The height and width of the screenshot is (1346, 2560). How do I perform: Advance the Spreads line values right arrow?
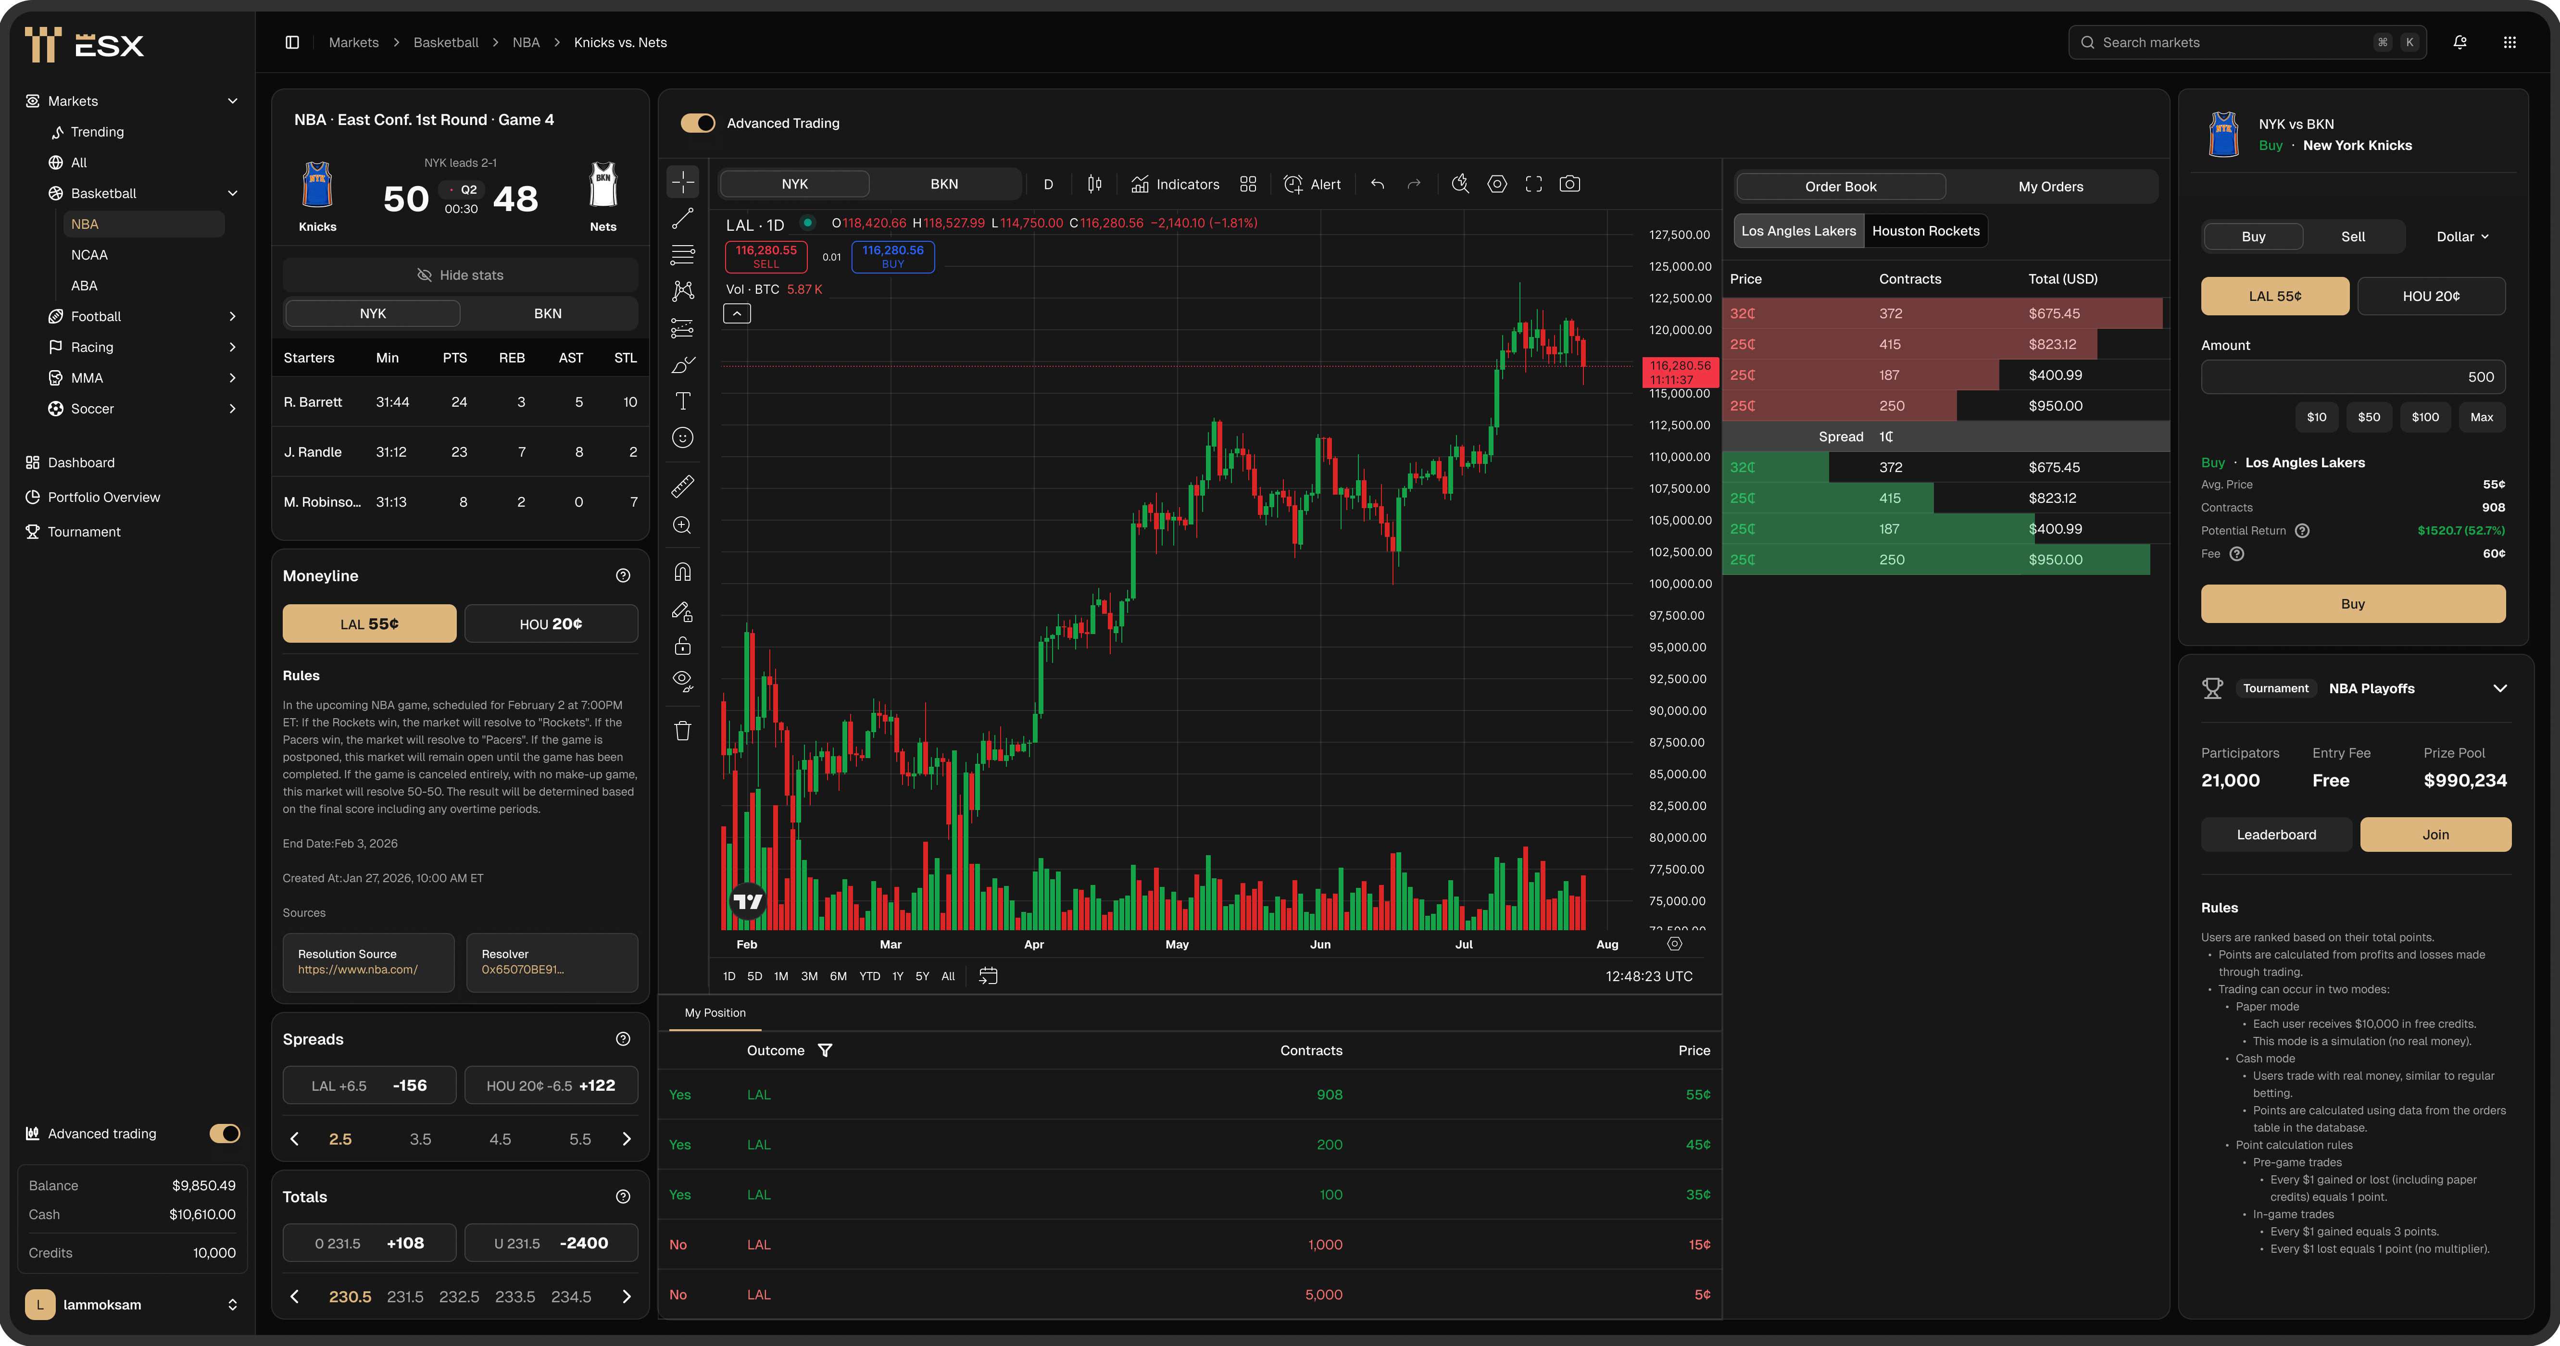[x=626, y=1138]
